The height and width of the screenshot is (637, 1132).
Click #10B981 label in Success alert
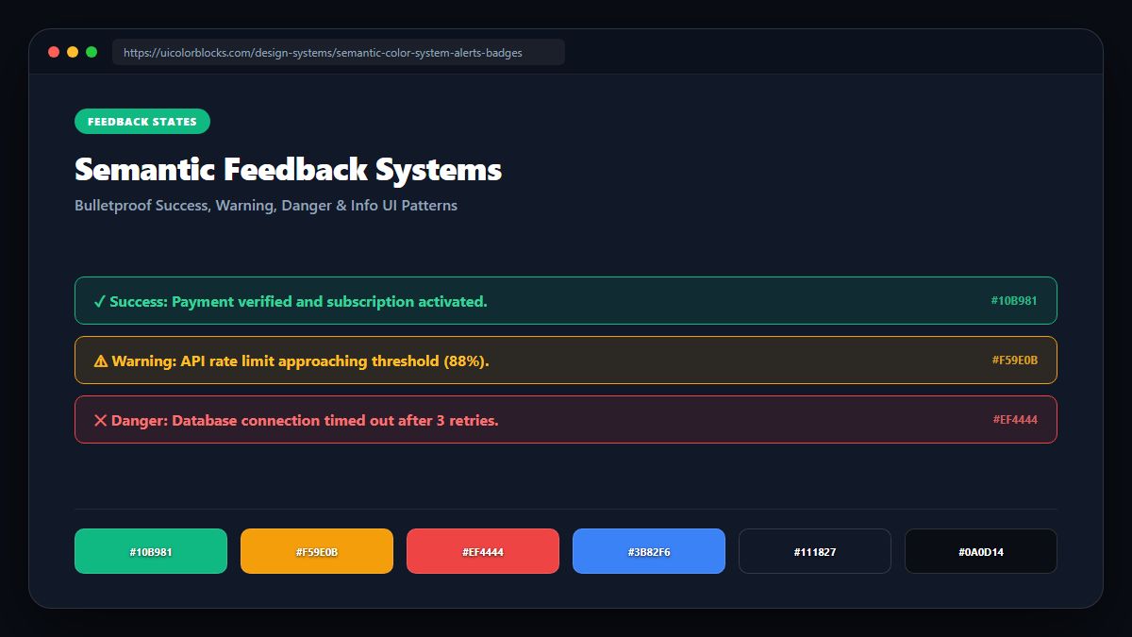pyautogui.click(x=1014, y=301)
